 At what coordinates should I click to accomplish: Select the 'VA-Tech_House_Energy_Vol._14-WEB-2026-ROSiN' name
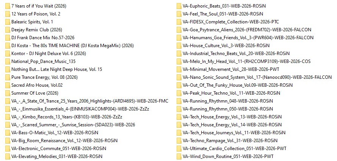[232, 125]
